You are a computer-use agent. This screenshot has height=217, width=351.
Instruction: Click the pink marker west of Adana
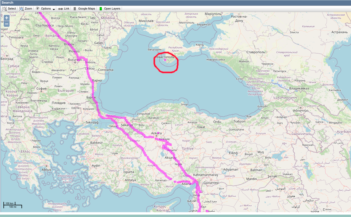[x=175, y=181]
